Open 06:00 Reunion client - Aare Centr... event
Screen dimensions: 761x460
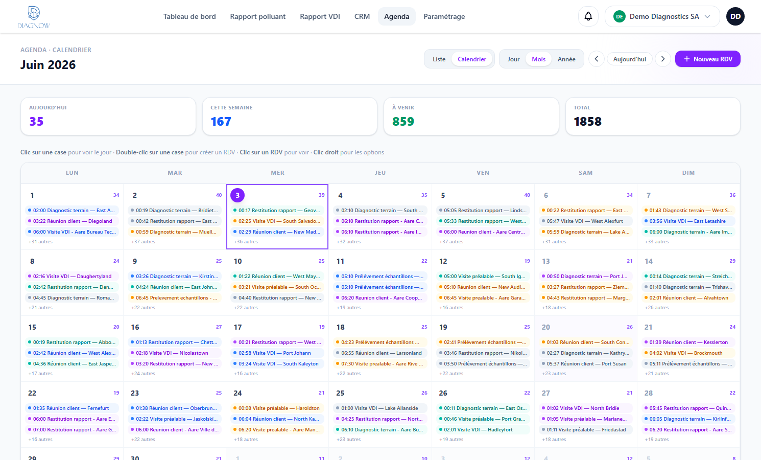pos(483,232)
